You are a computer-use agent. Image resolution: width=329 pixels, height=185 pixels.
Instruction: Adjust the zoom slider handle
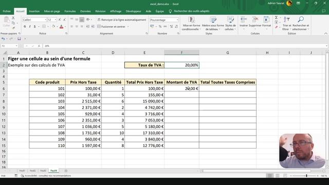[306, 176]
